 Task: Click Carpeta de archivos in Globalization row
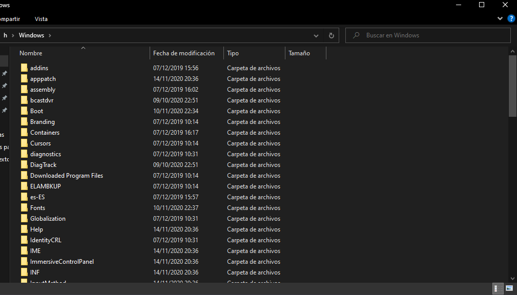pyautogui.click(x=254, y=219)
